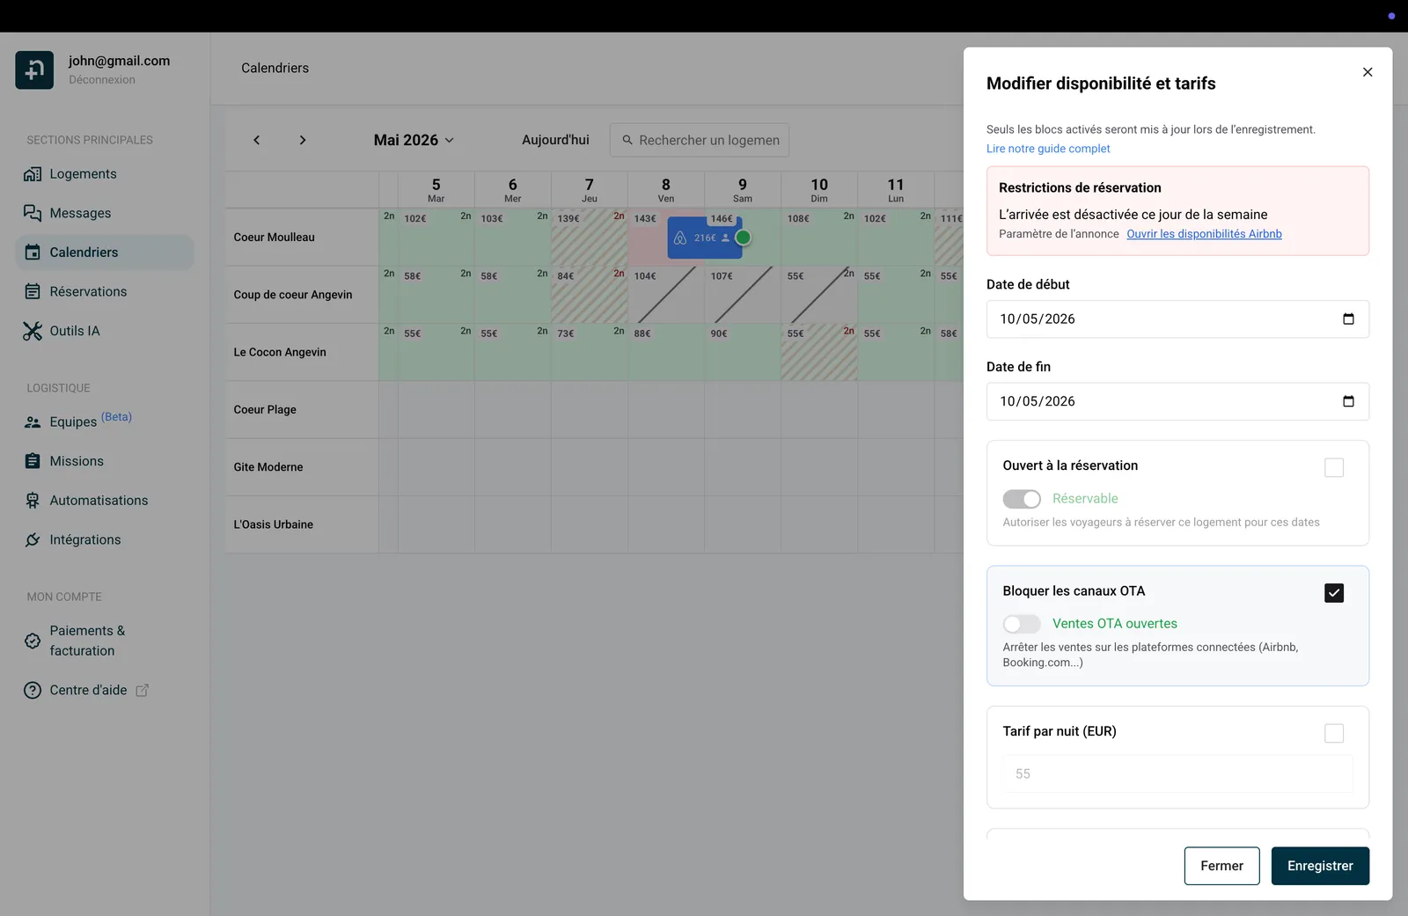The height and width of the screenshot is (916, 1408).
Task: Click the 9 Sam column header
Action: coord(743,190)
